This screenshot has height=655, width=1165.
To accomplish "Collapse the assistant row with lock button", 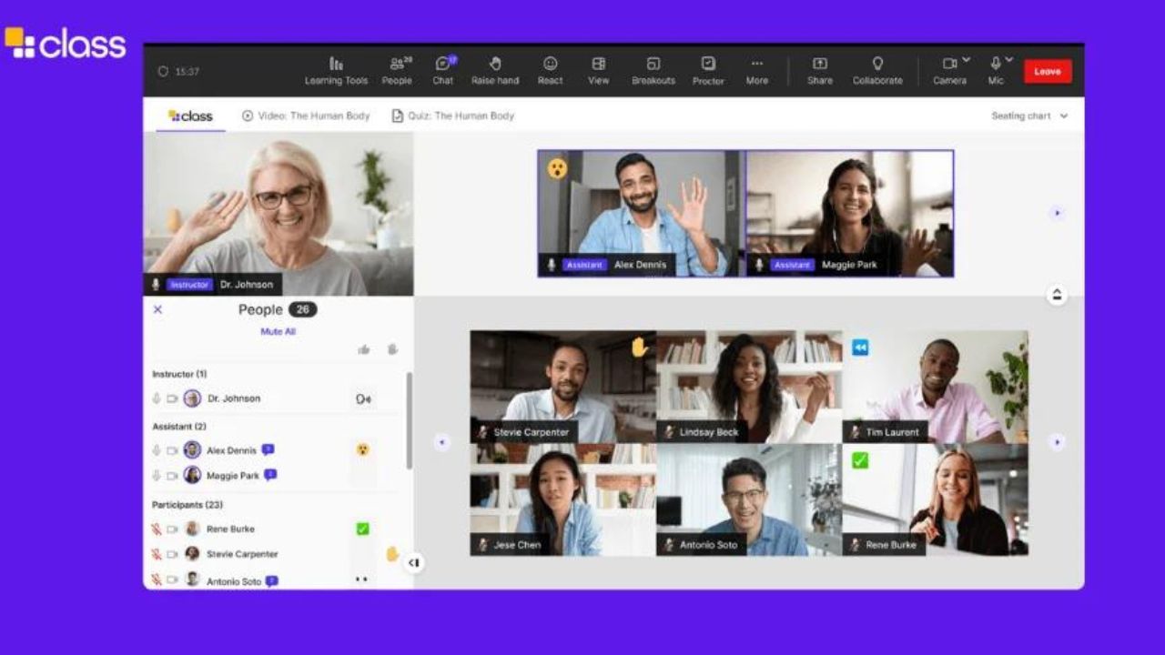I will 1057,295.
